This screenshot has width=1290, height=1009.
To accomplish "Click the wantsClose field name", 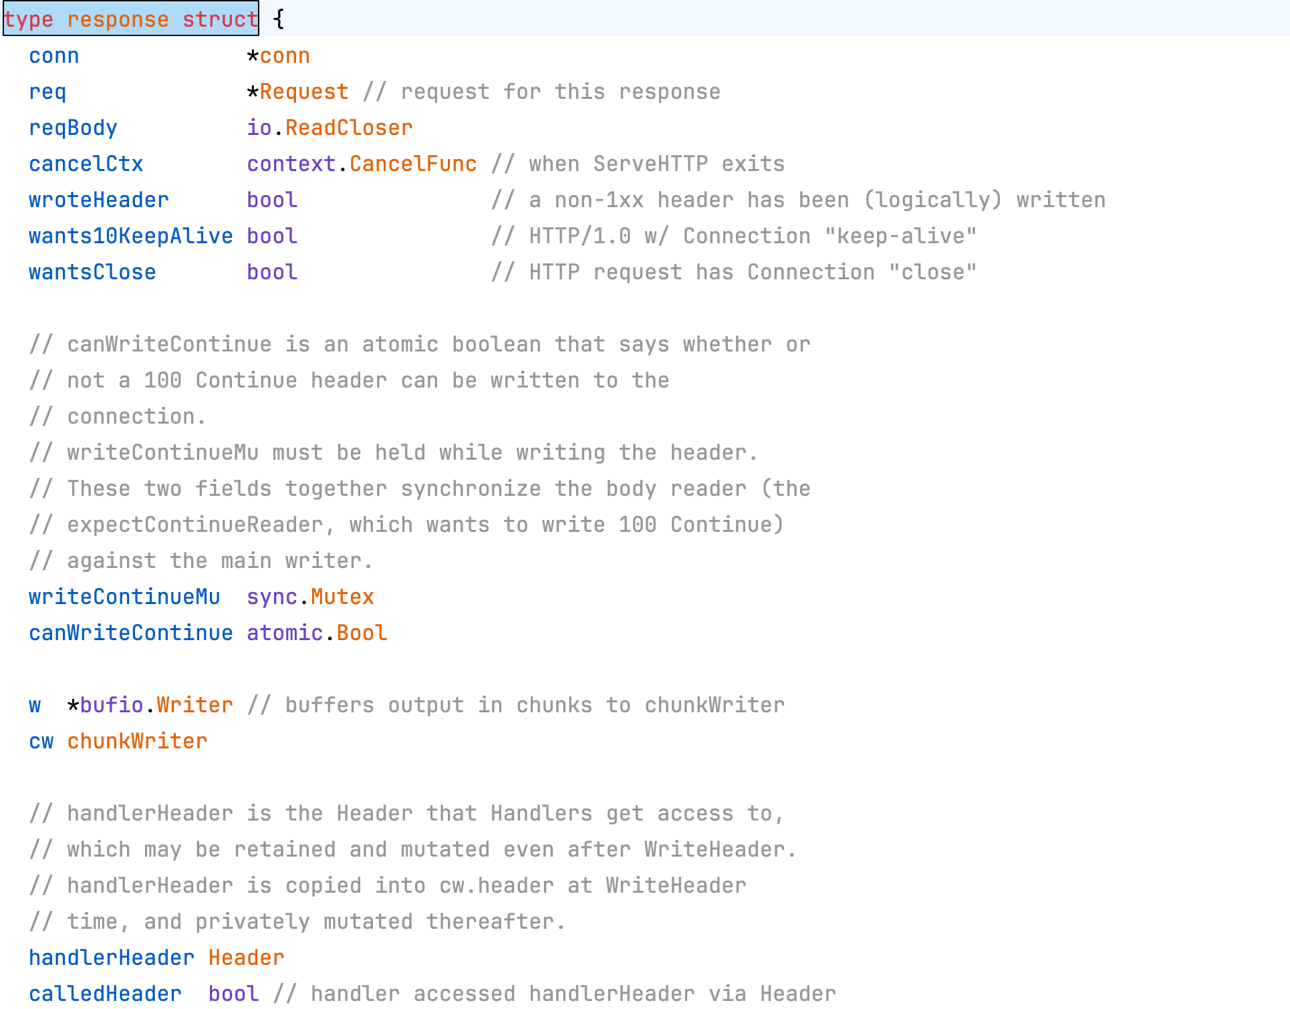I will [x=92, y=272].
